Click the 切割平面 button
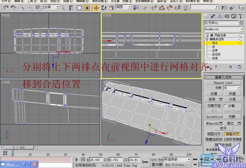The height and width of the screenshot is (168, 246). coord(214,106)
